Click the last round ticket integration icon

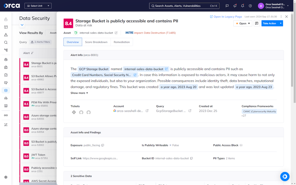(x=89, y=113)
